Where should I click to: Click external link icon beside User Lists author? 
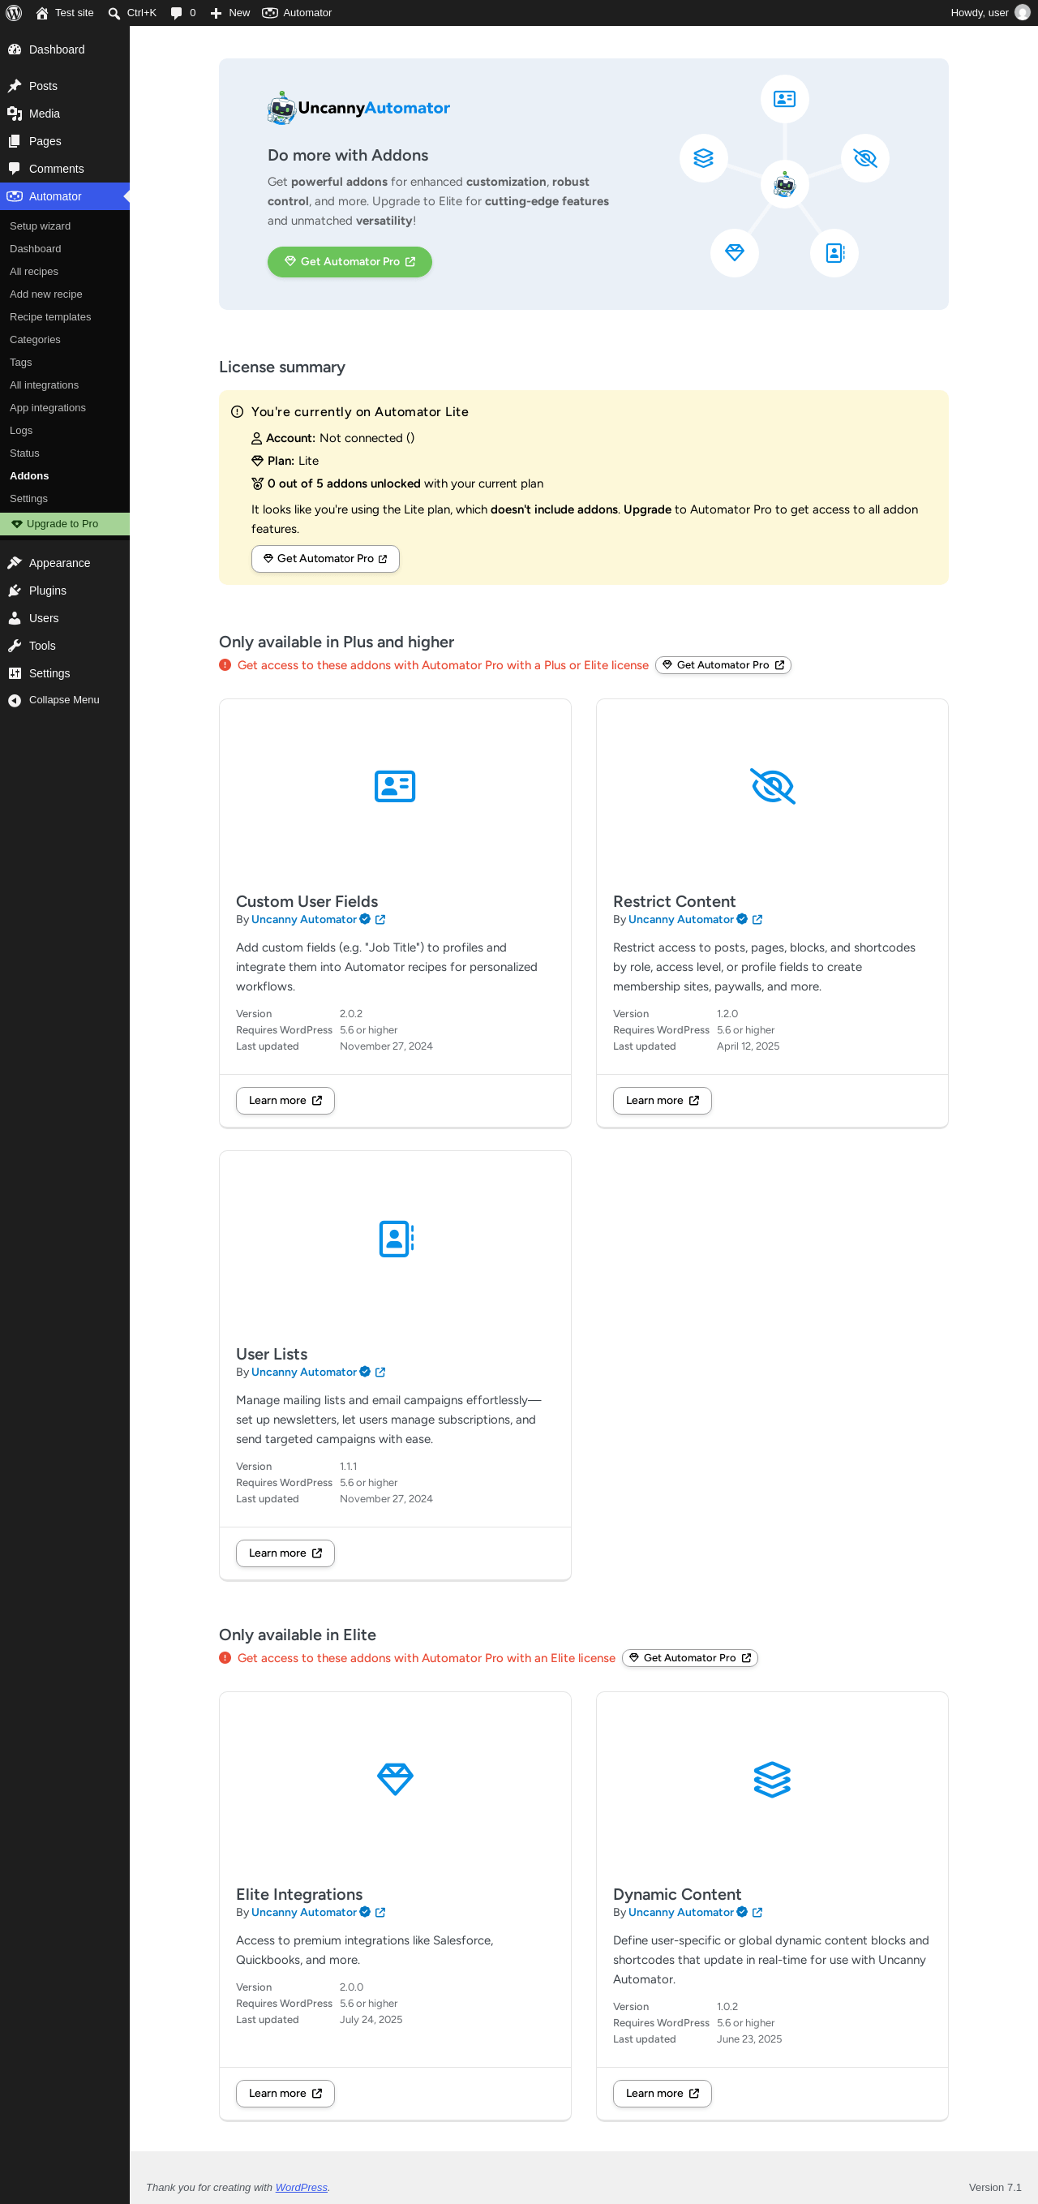click(x=380, y=1372)
